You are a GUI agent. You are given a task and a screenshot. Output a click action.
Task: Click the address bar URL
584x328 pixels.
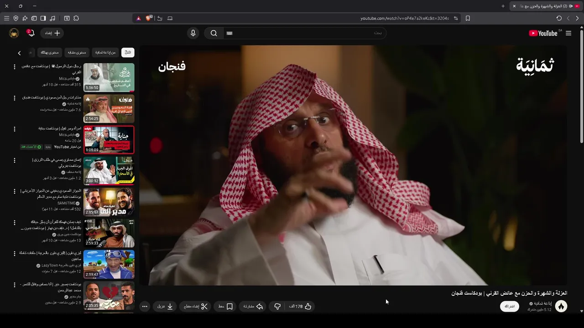(405, 18)
